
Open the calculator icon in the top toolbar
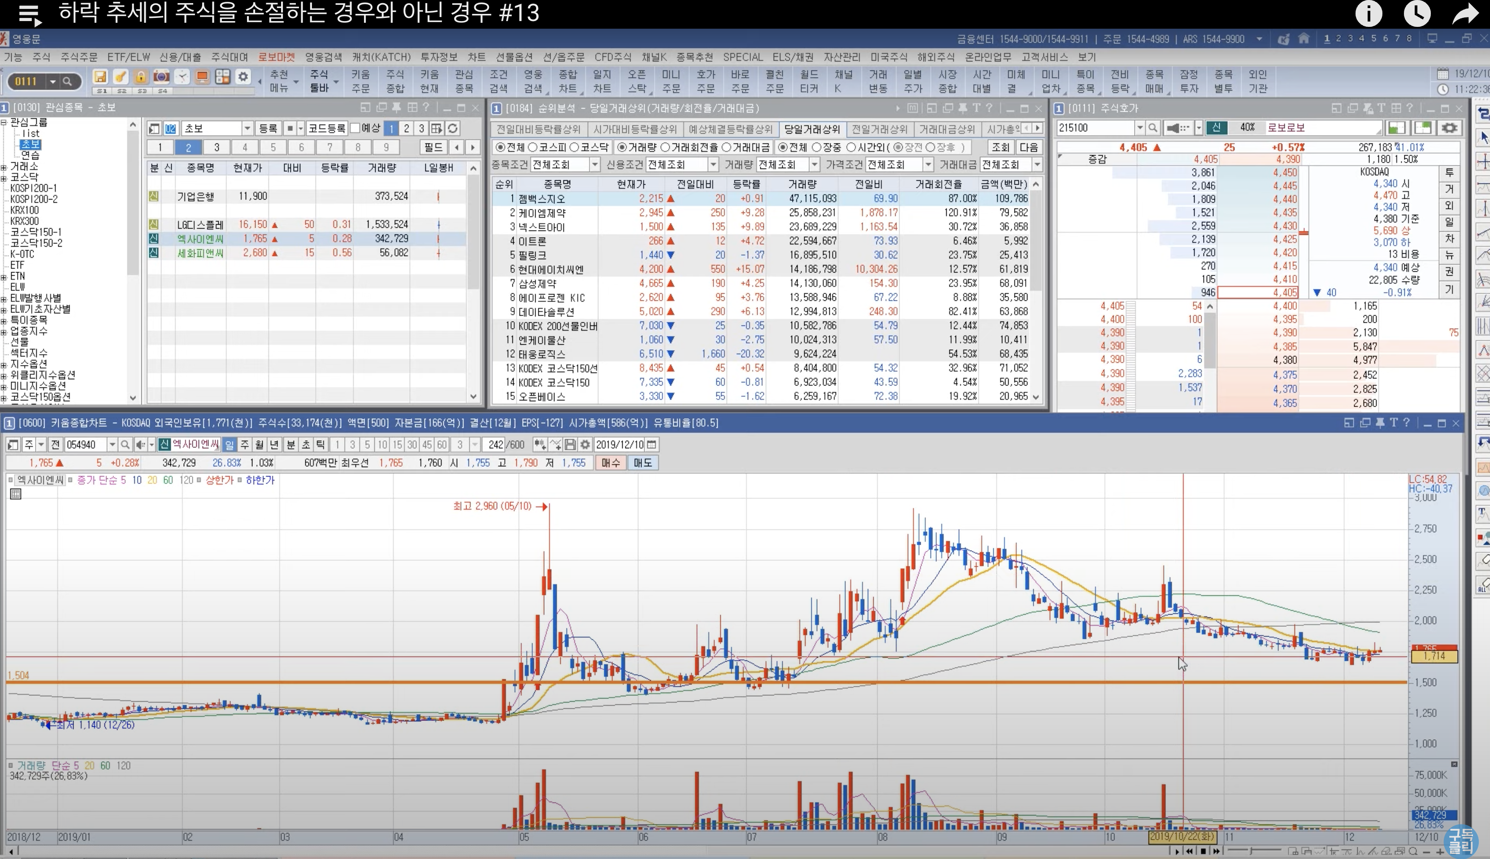[222, 77]
